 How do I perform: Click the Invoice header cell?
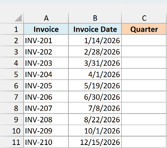(x=46, y=29)
